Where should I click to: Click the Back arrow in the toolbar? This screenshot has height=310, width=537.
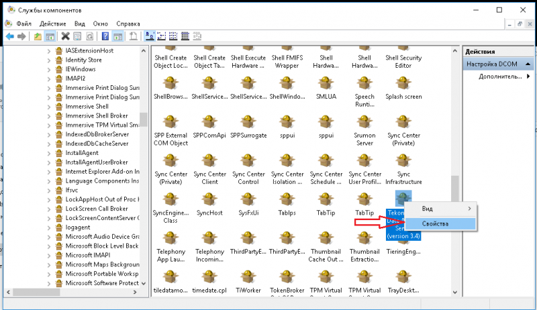pyautogui.click(x=10, y=36)
